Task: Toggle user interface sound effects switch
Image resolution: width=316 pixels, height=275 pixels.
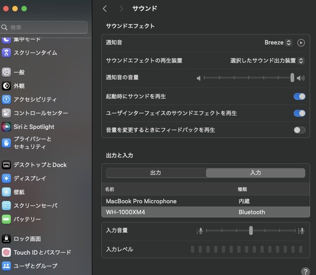Action: 299,113
